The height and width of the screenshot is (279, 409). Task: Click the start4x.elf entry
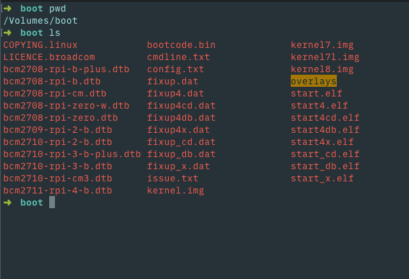[322, 142]
